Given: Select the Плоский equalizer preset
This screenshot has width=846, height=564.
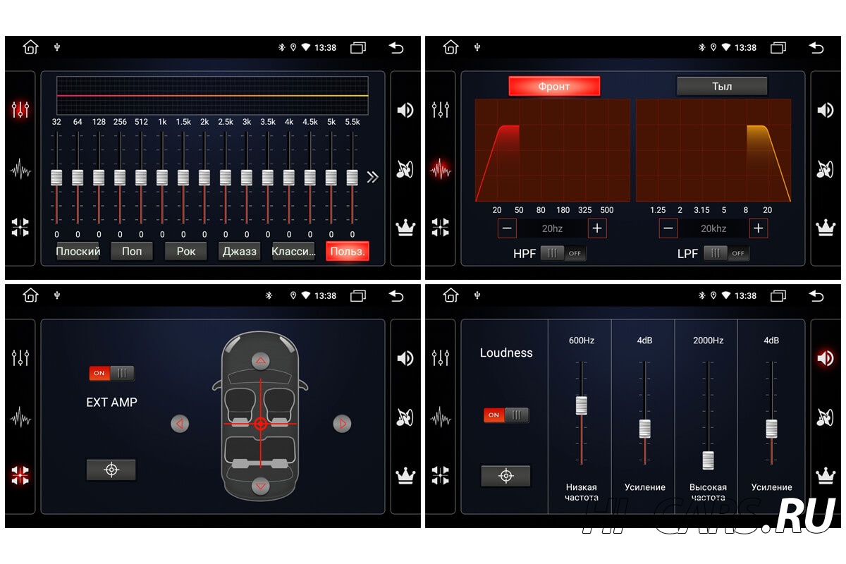Looking at the screenshot, I should tap(78, 251).
